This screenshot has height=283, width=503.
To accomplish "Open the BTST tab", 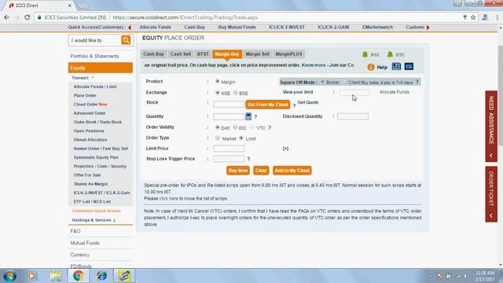I will tap(203, 54).
